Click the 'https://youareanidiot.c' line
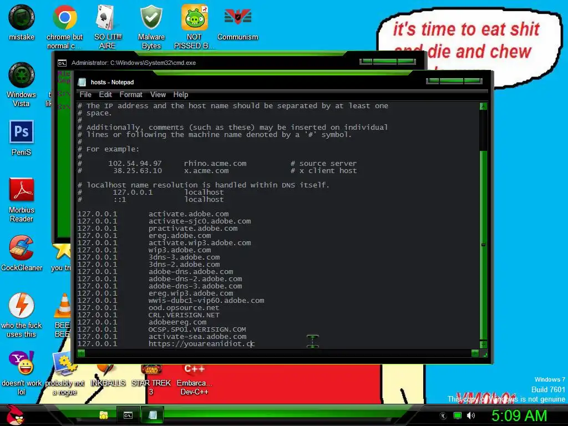Image resolution: width=568 pixels, height=426 pixels. 201,344
